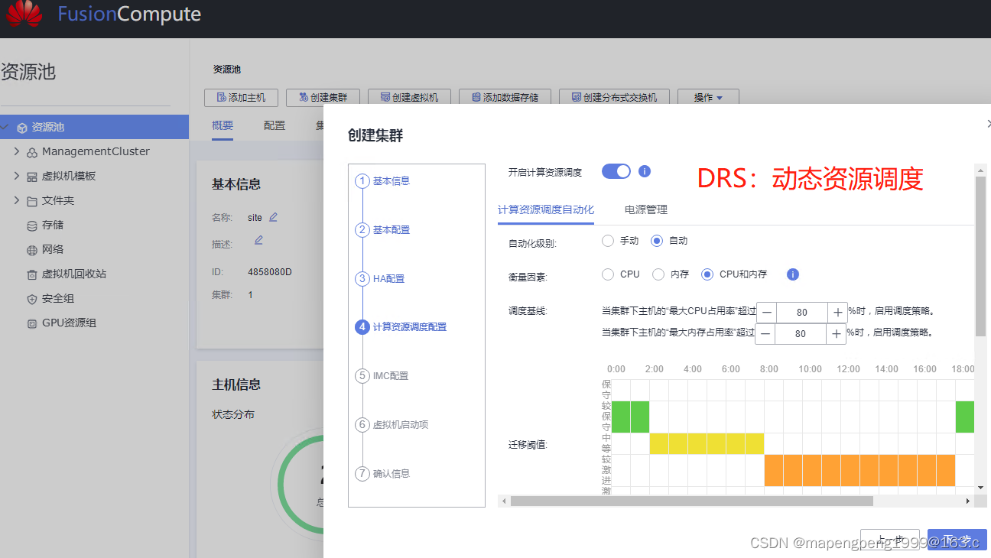
Task: Switch to 电源管理 tab
Action: click(x=646, y=209)
